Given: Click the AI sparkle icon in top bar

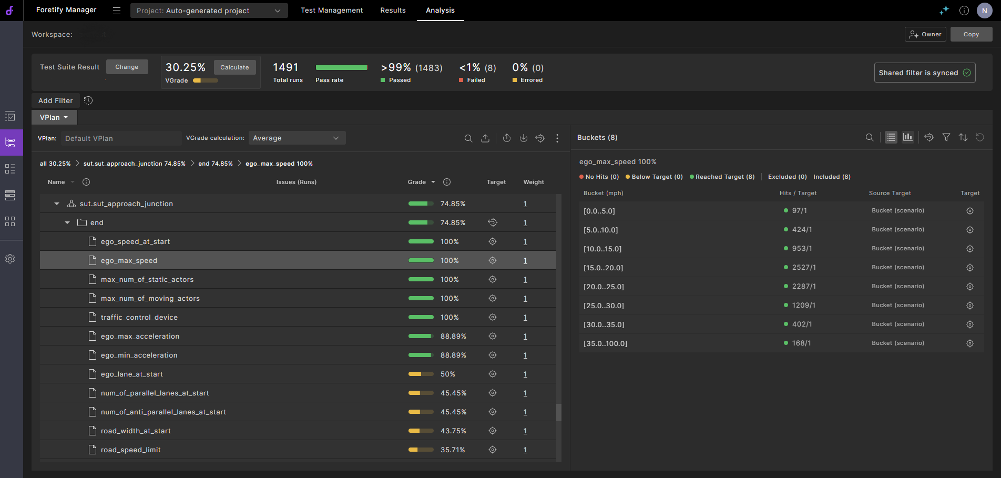Looking at the screenshot, I should tap(944, 11).
